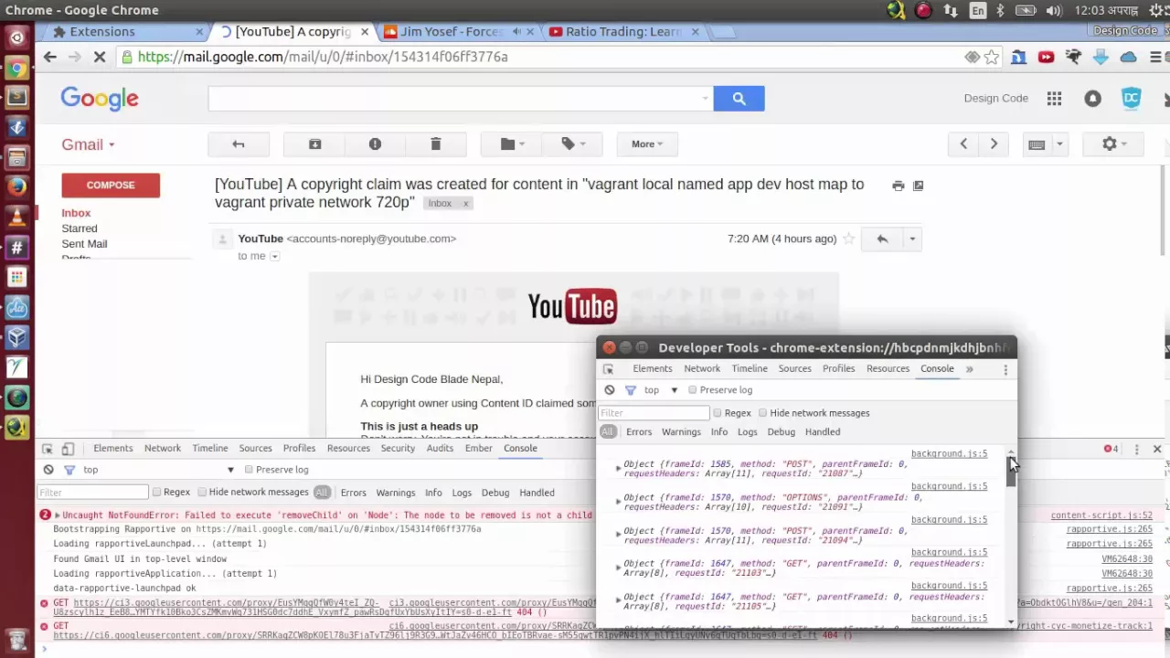Open Gmail dropdown menu in sidebar
Image resolution: width=1170 pixels, height=658 pixels.
[89, 144]
